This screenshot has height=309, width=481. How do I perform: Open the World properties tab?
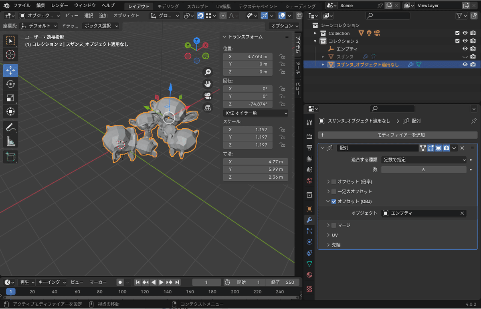point(309,180)
